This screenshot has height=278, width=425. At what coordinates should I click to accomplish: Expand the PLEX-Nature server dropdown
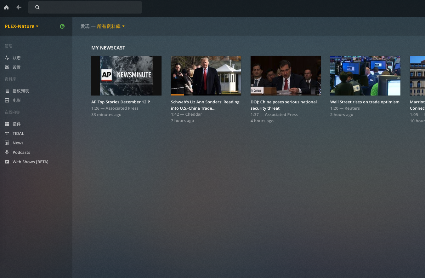point(21,26)
